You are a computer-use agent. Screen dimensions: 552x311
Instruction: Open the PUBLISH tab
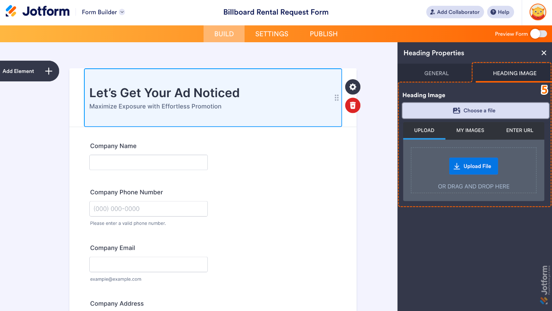click(x=324, y=34)
